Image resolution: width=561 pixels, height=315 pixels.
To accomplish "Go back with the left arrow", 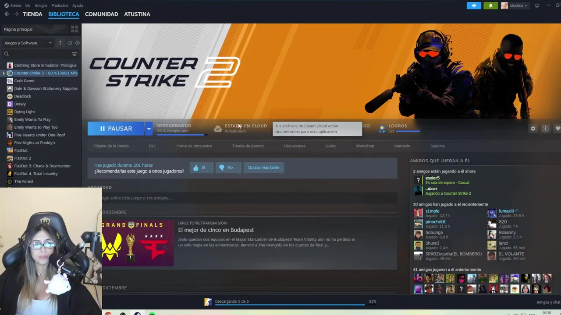I will (7, 14).
